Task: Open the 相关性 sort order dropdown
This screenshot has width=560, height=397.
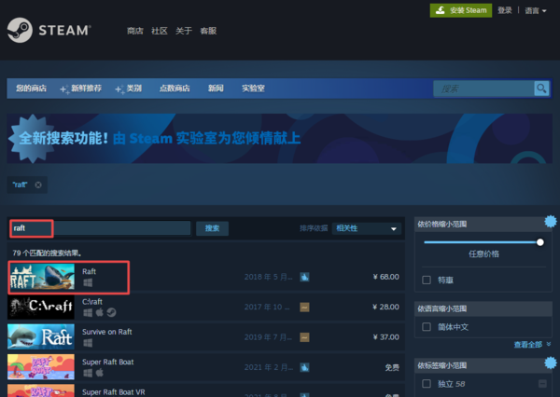Action: coord(367,228)
